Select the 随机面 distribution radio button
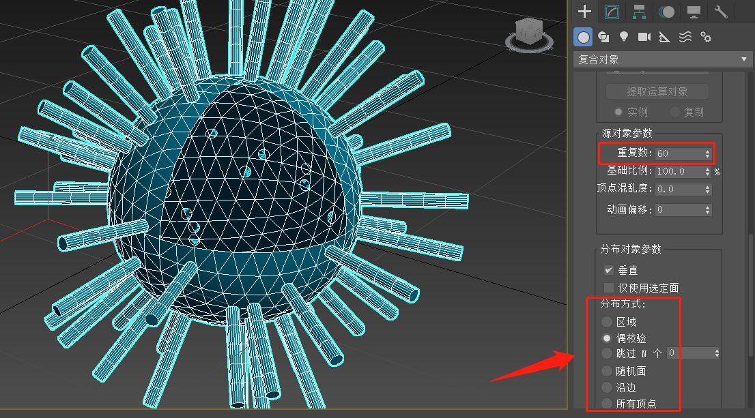The height and width of the screenshot is (418, 755). click(607, 371)
